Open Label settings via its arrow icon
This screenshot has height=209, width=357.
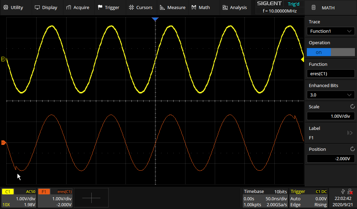(x=350, y=133)
